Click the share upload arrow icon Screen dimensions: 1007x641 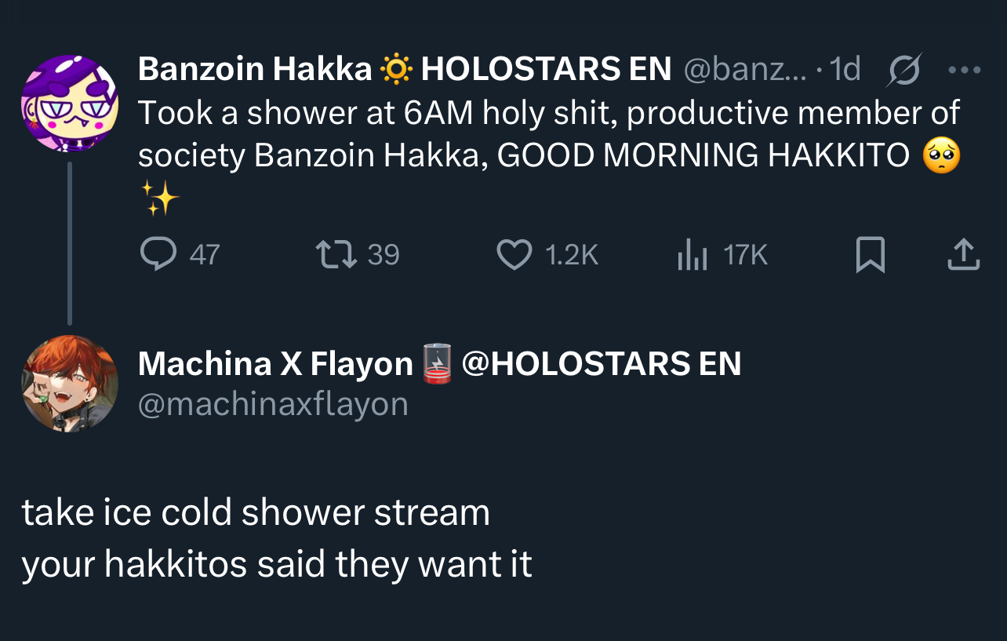(x=963, y=255)
